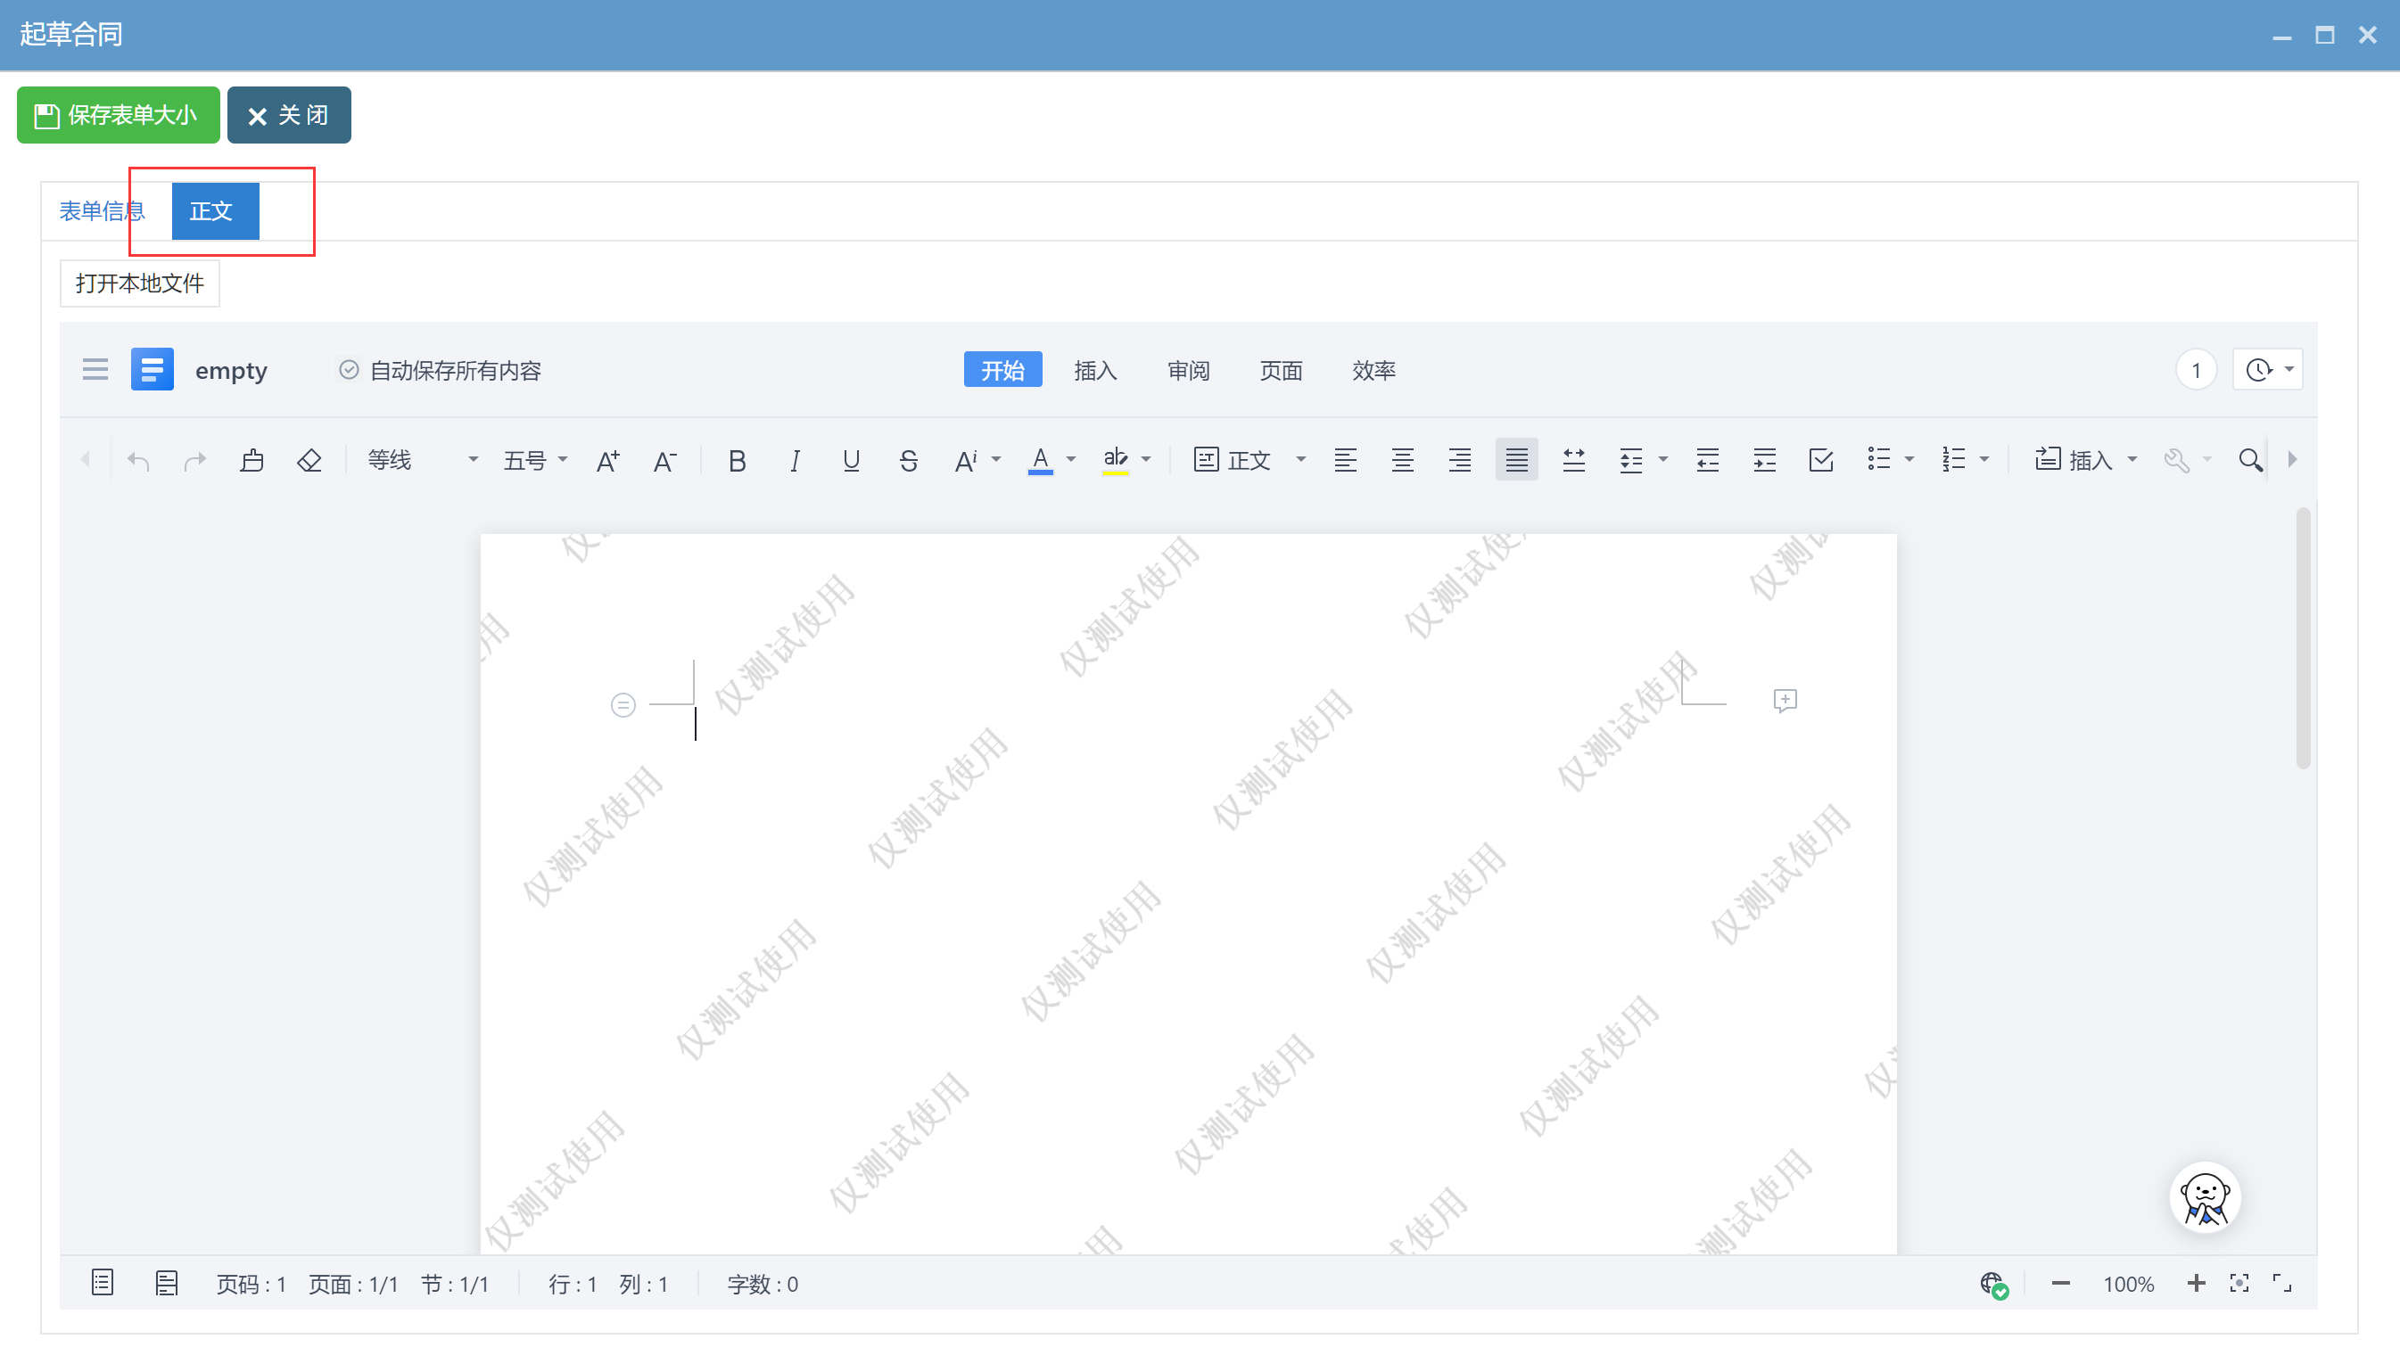Add a comment with margin icon

[x=1786, y=700]
